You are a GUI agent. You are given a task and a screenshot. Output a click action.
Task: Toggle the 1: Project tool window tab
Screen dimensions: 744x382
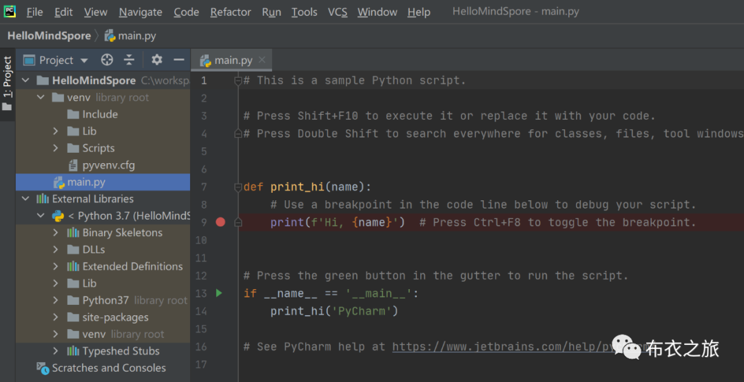pyautogui.click(x=8, y=83)
